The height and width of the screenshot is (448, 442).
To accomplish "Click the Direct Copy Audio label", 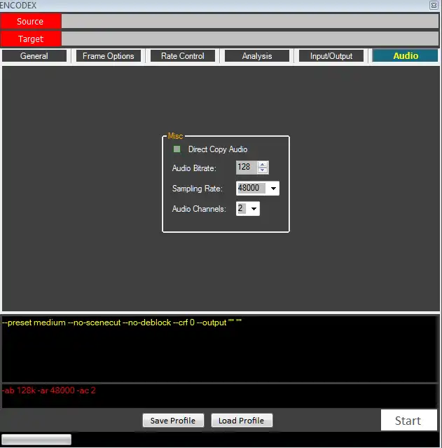I will coord(218,149).
